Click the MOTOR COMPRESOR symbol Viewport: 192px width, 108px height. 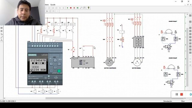coord(109,62)
